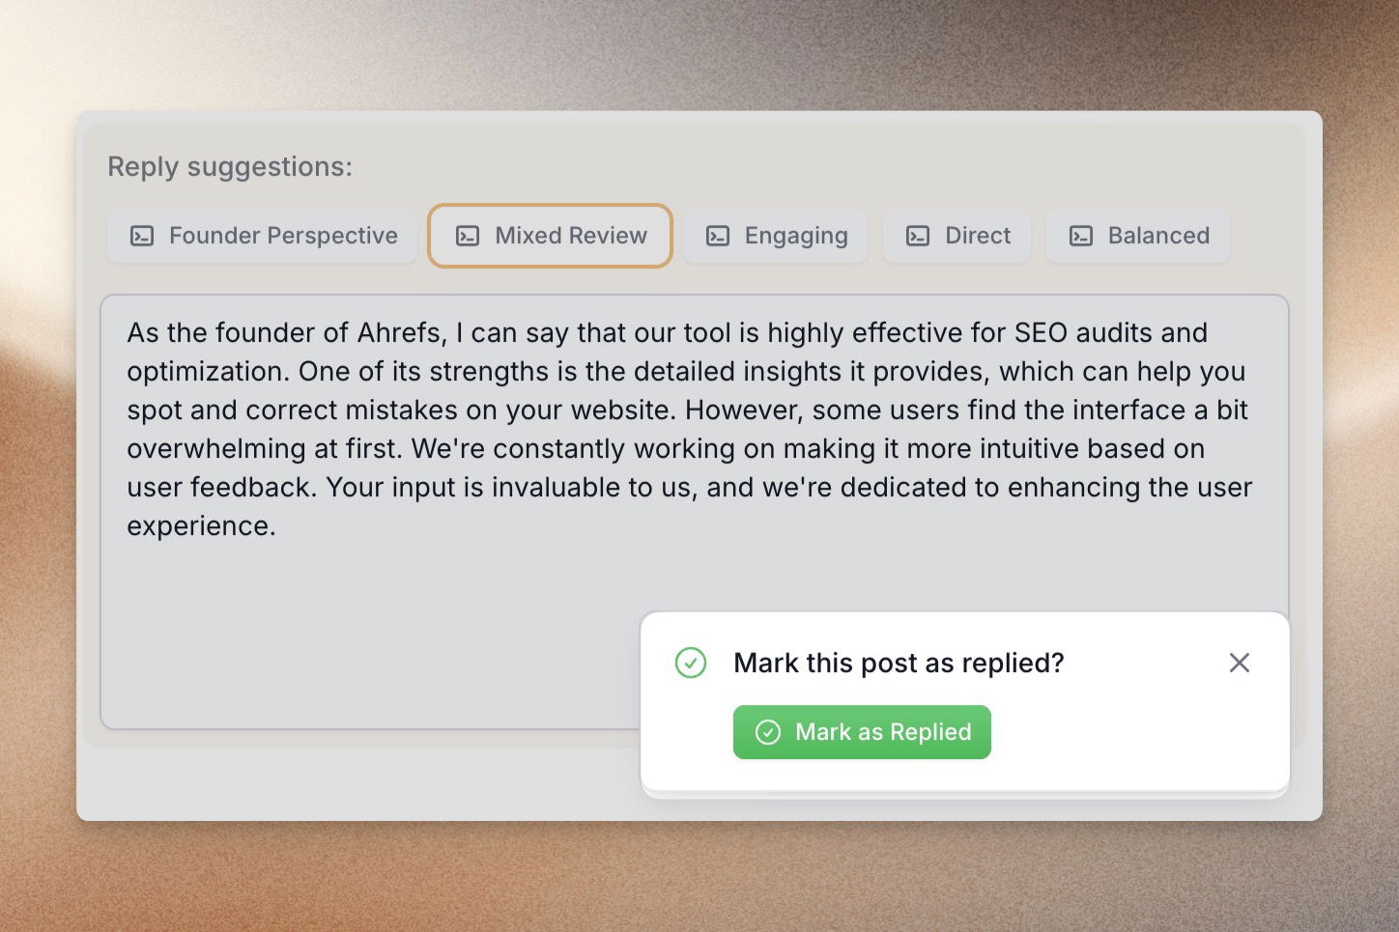This screenshot has height=932, width=1399.
Task: Select the Mixed Review reply suggestion
Action: (550, 236)
